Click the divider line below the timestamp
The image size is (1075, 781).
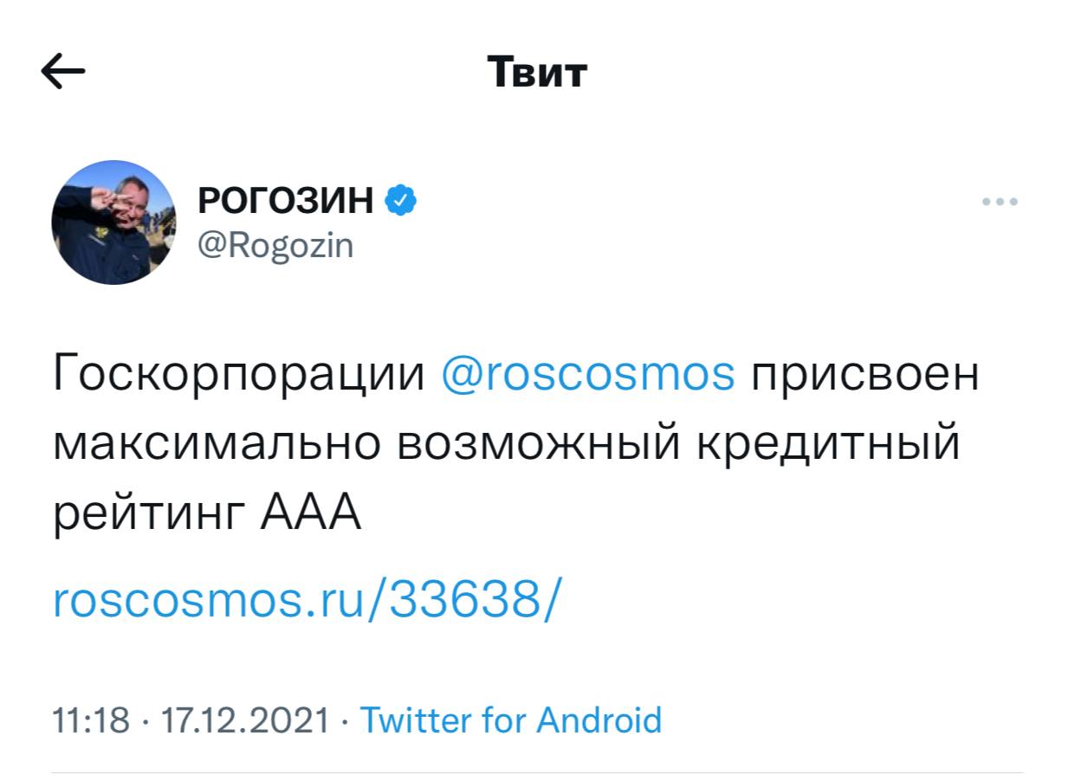pos(537,772)
